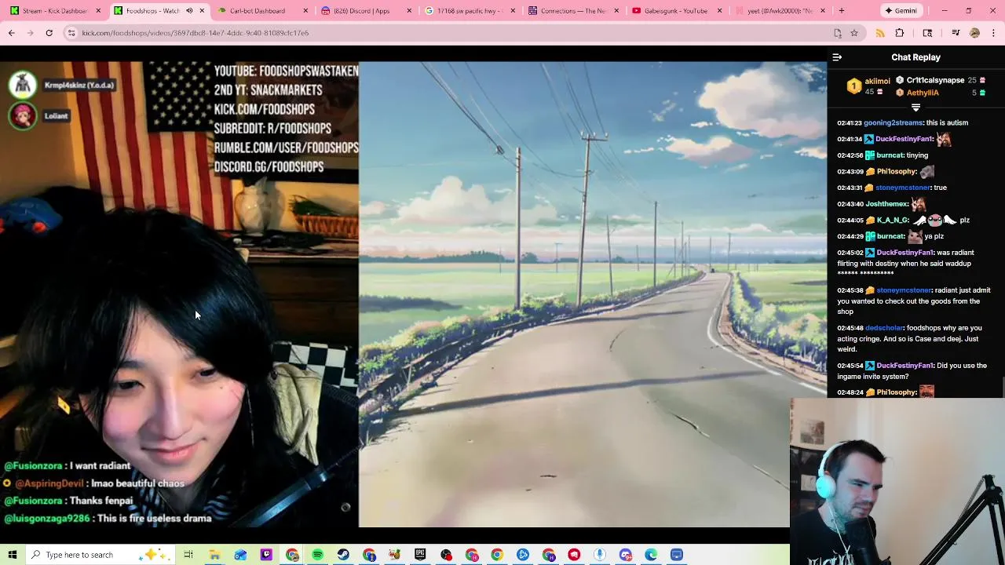Image resolution: width=1005 pixels, height=565 pixels.
Task: Close the Stream Kick Dashboard tab
Action: tap(98, 11)
